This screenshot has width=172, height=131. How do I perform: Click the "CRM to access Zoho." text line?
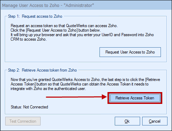coord(29,39)
